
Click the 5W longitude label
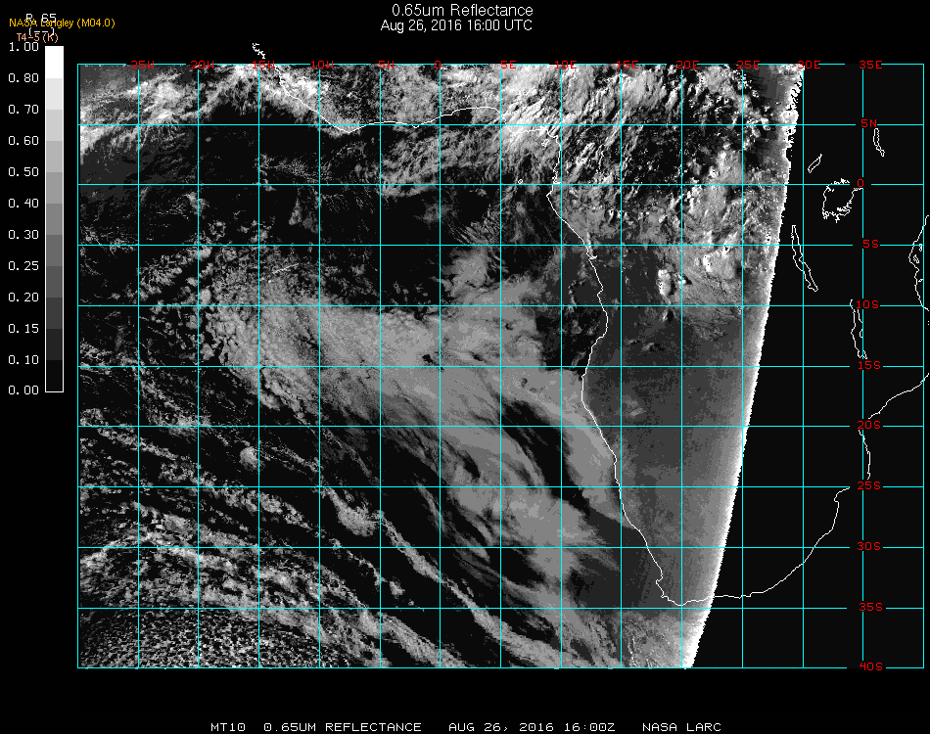coord(387,65)
